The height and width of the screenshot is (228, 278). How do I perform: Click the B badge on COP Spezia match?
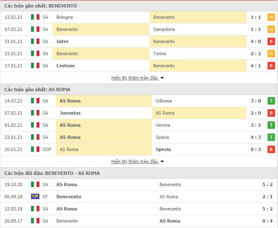[271, 149]
